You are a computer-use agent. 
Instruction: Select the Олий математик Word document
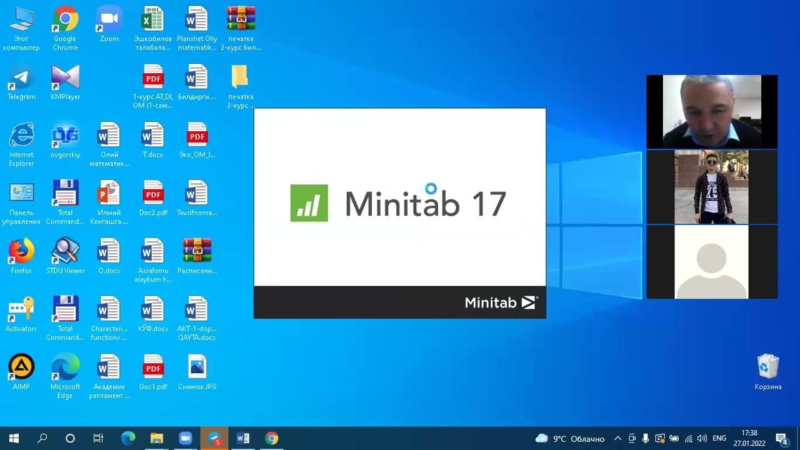pos(109,145)
